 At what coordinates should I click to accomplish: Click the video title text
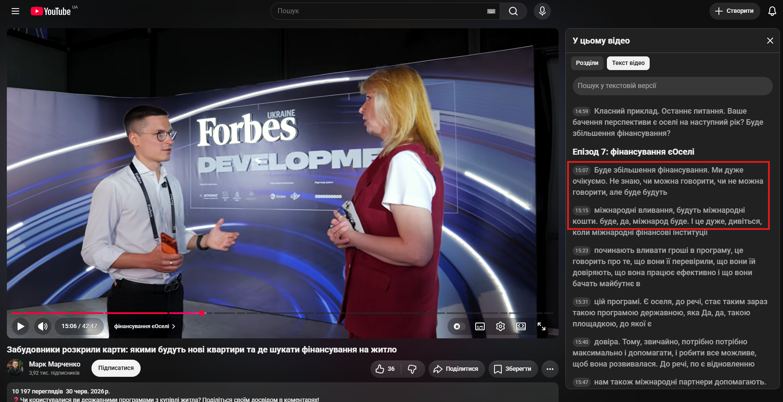202,350
